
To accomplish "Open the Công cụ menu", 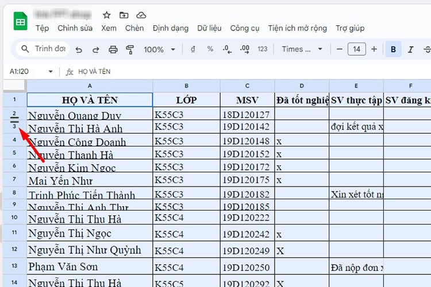I will click(245, 28).
